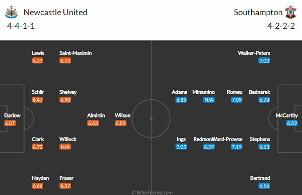
Task: Open Almirón's player name
Action: pyautogui.click(x=96, y=115)
